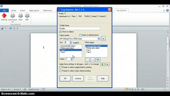Switch to the Profile 6 tab
This screenshot has height=96, width=170.
(102, 16)
